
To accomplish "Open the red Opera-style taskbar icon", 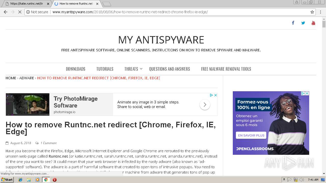I will click(x=55, y=180).
